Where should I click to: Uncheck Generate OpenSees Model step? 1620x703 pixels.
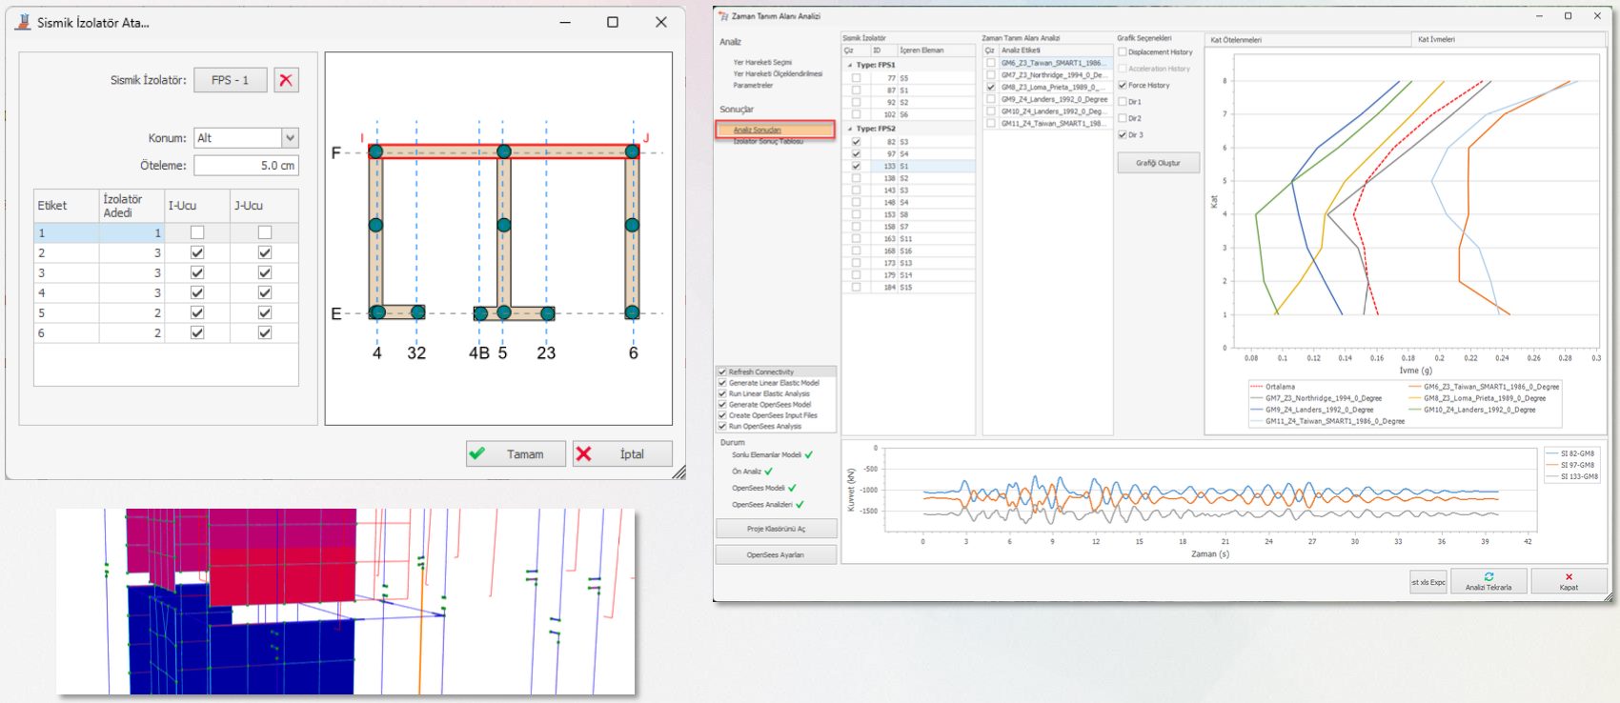[722, 404]
